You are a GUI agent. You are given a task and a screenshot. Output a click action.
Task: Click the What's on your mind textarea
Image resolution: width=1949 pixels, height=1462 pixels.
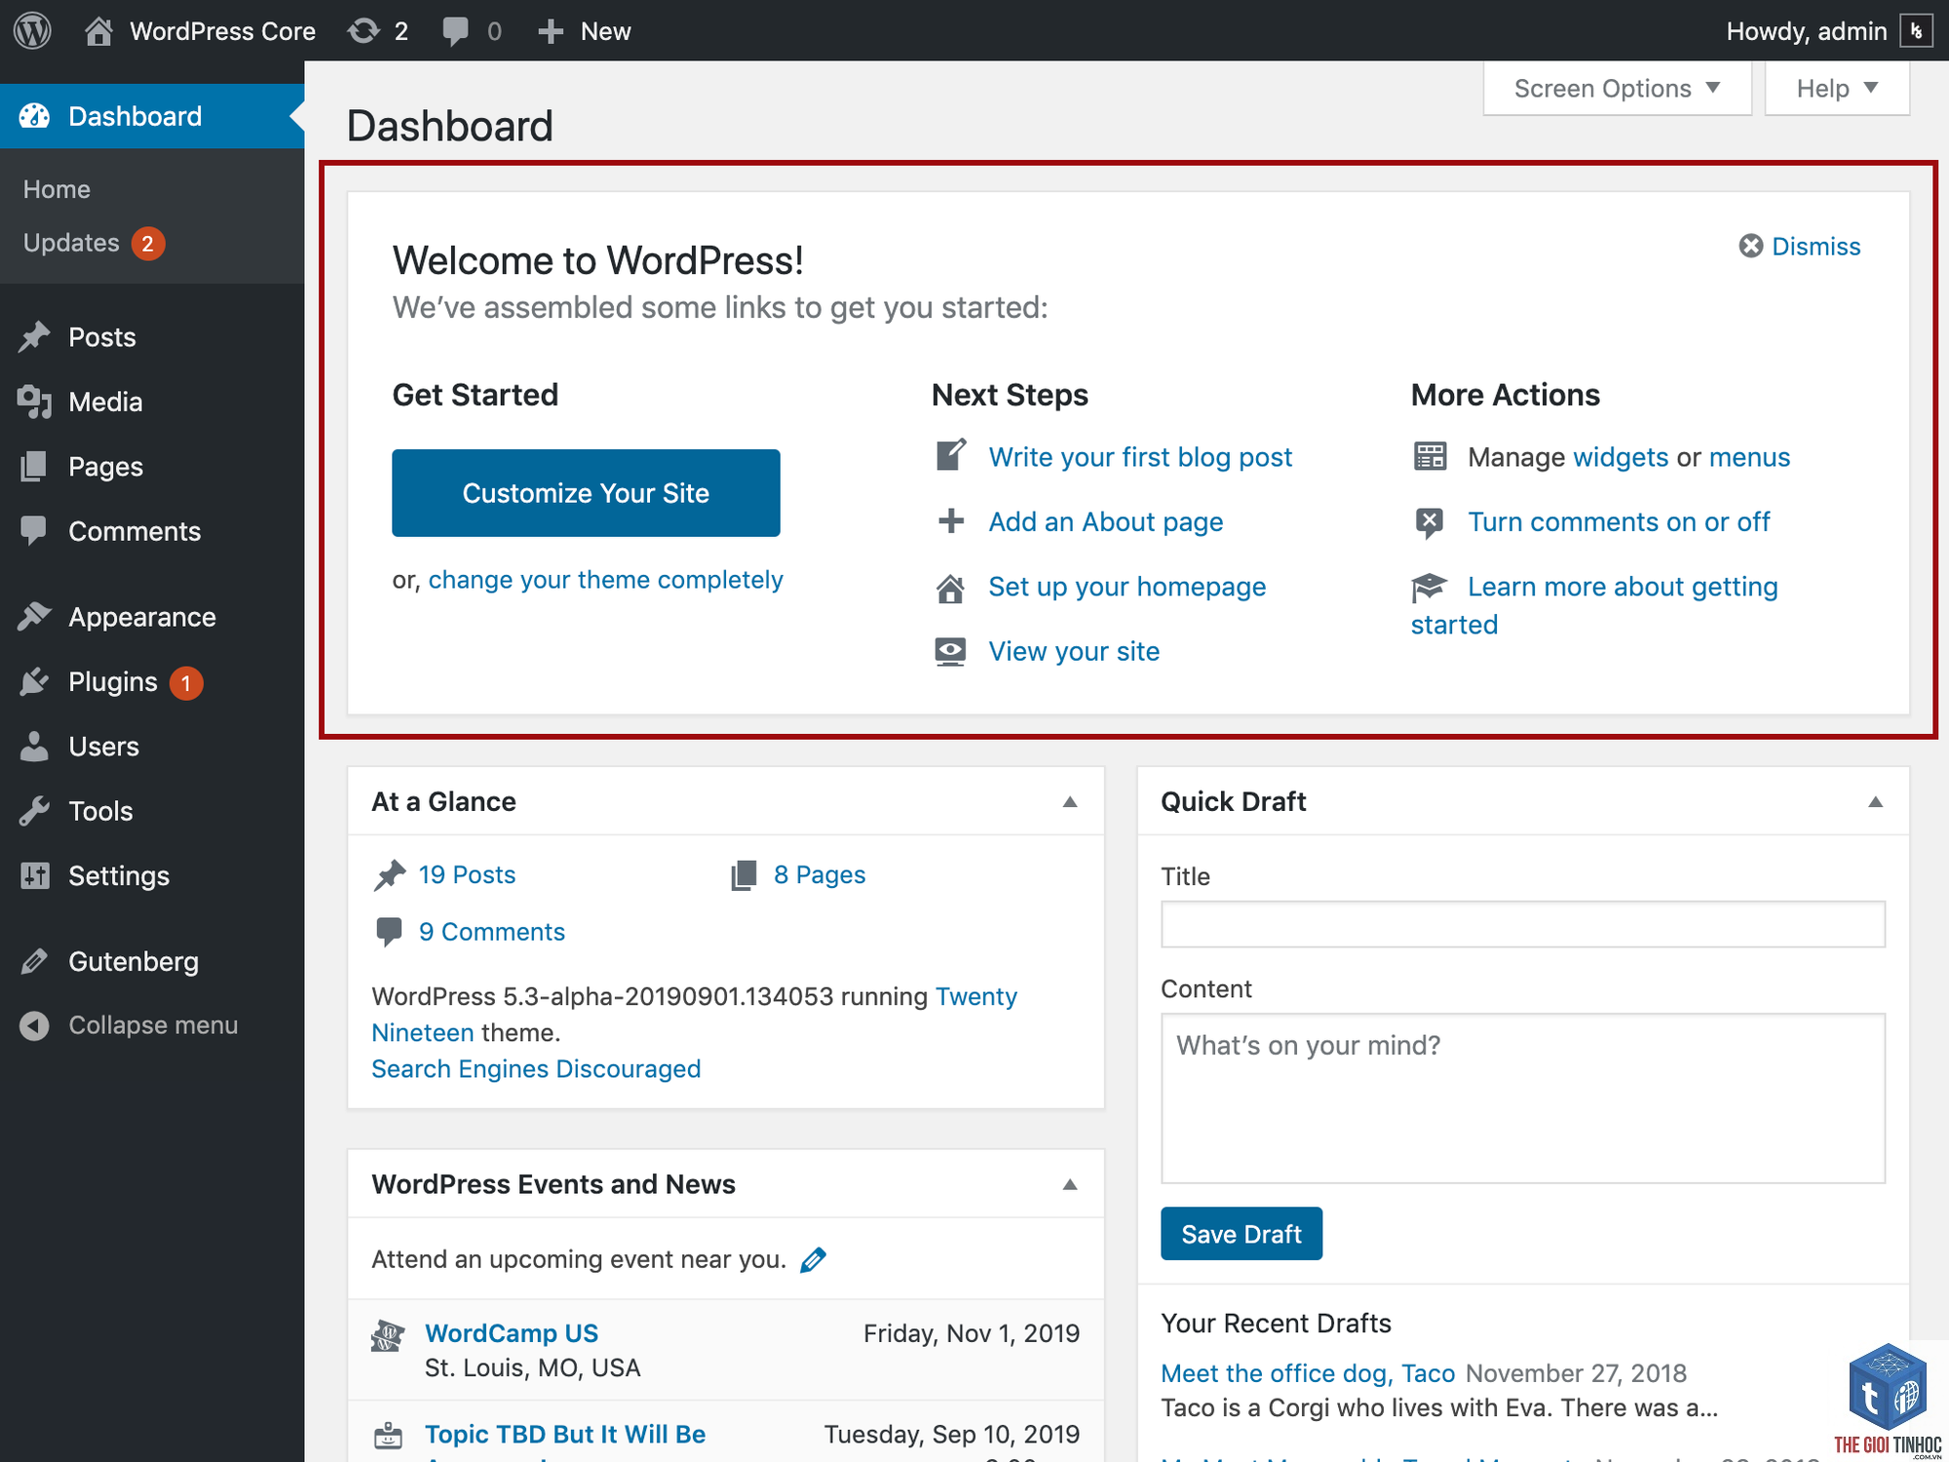point(1523,1098)
